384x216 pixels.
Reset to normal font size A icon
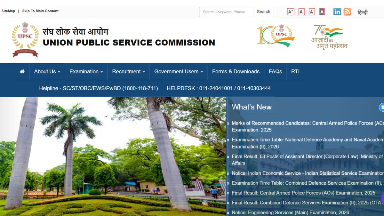coord(301,12)
